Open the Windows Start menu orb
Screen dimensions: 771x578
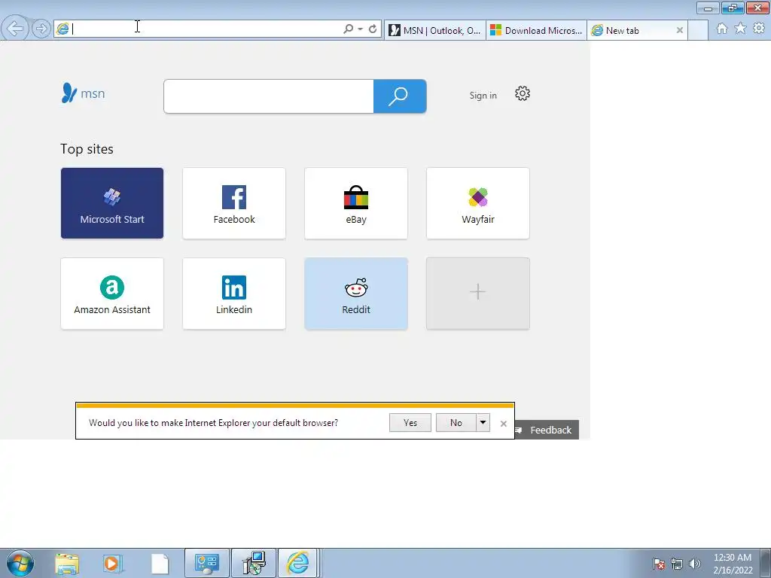20,563
